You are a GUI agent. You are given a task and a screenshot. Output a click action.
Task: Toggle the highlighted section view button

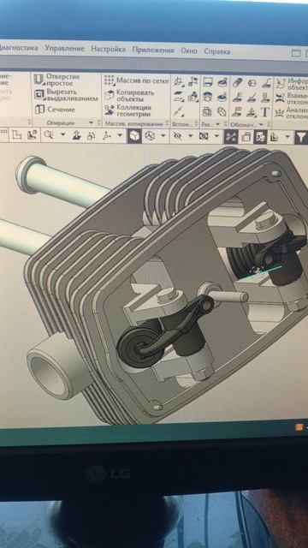260,137
